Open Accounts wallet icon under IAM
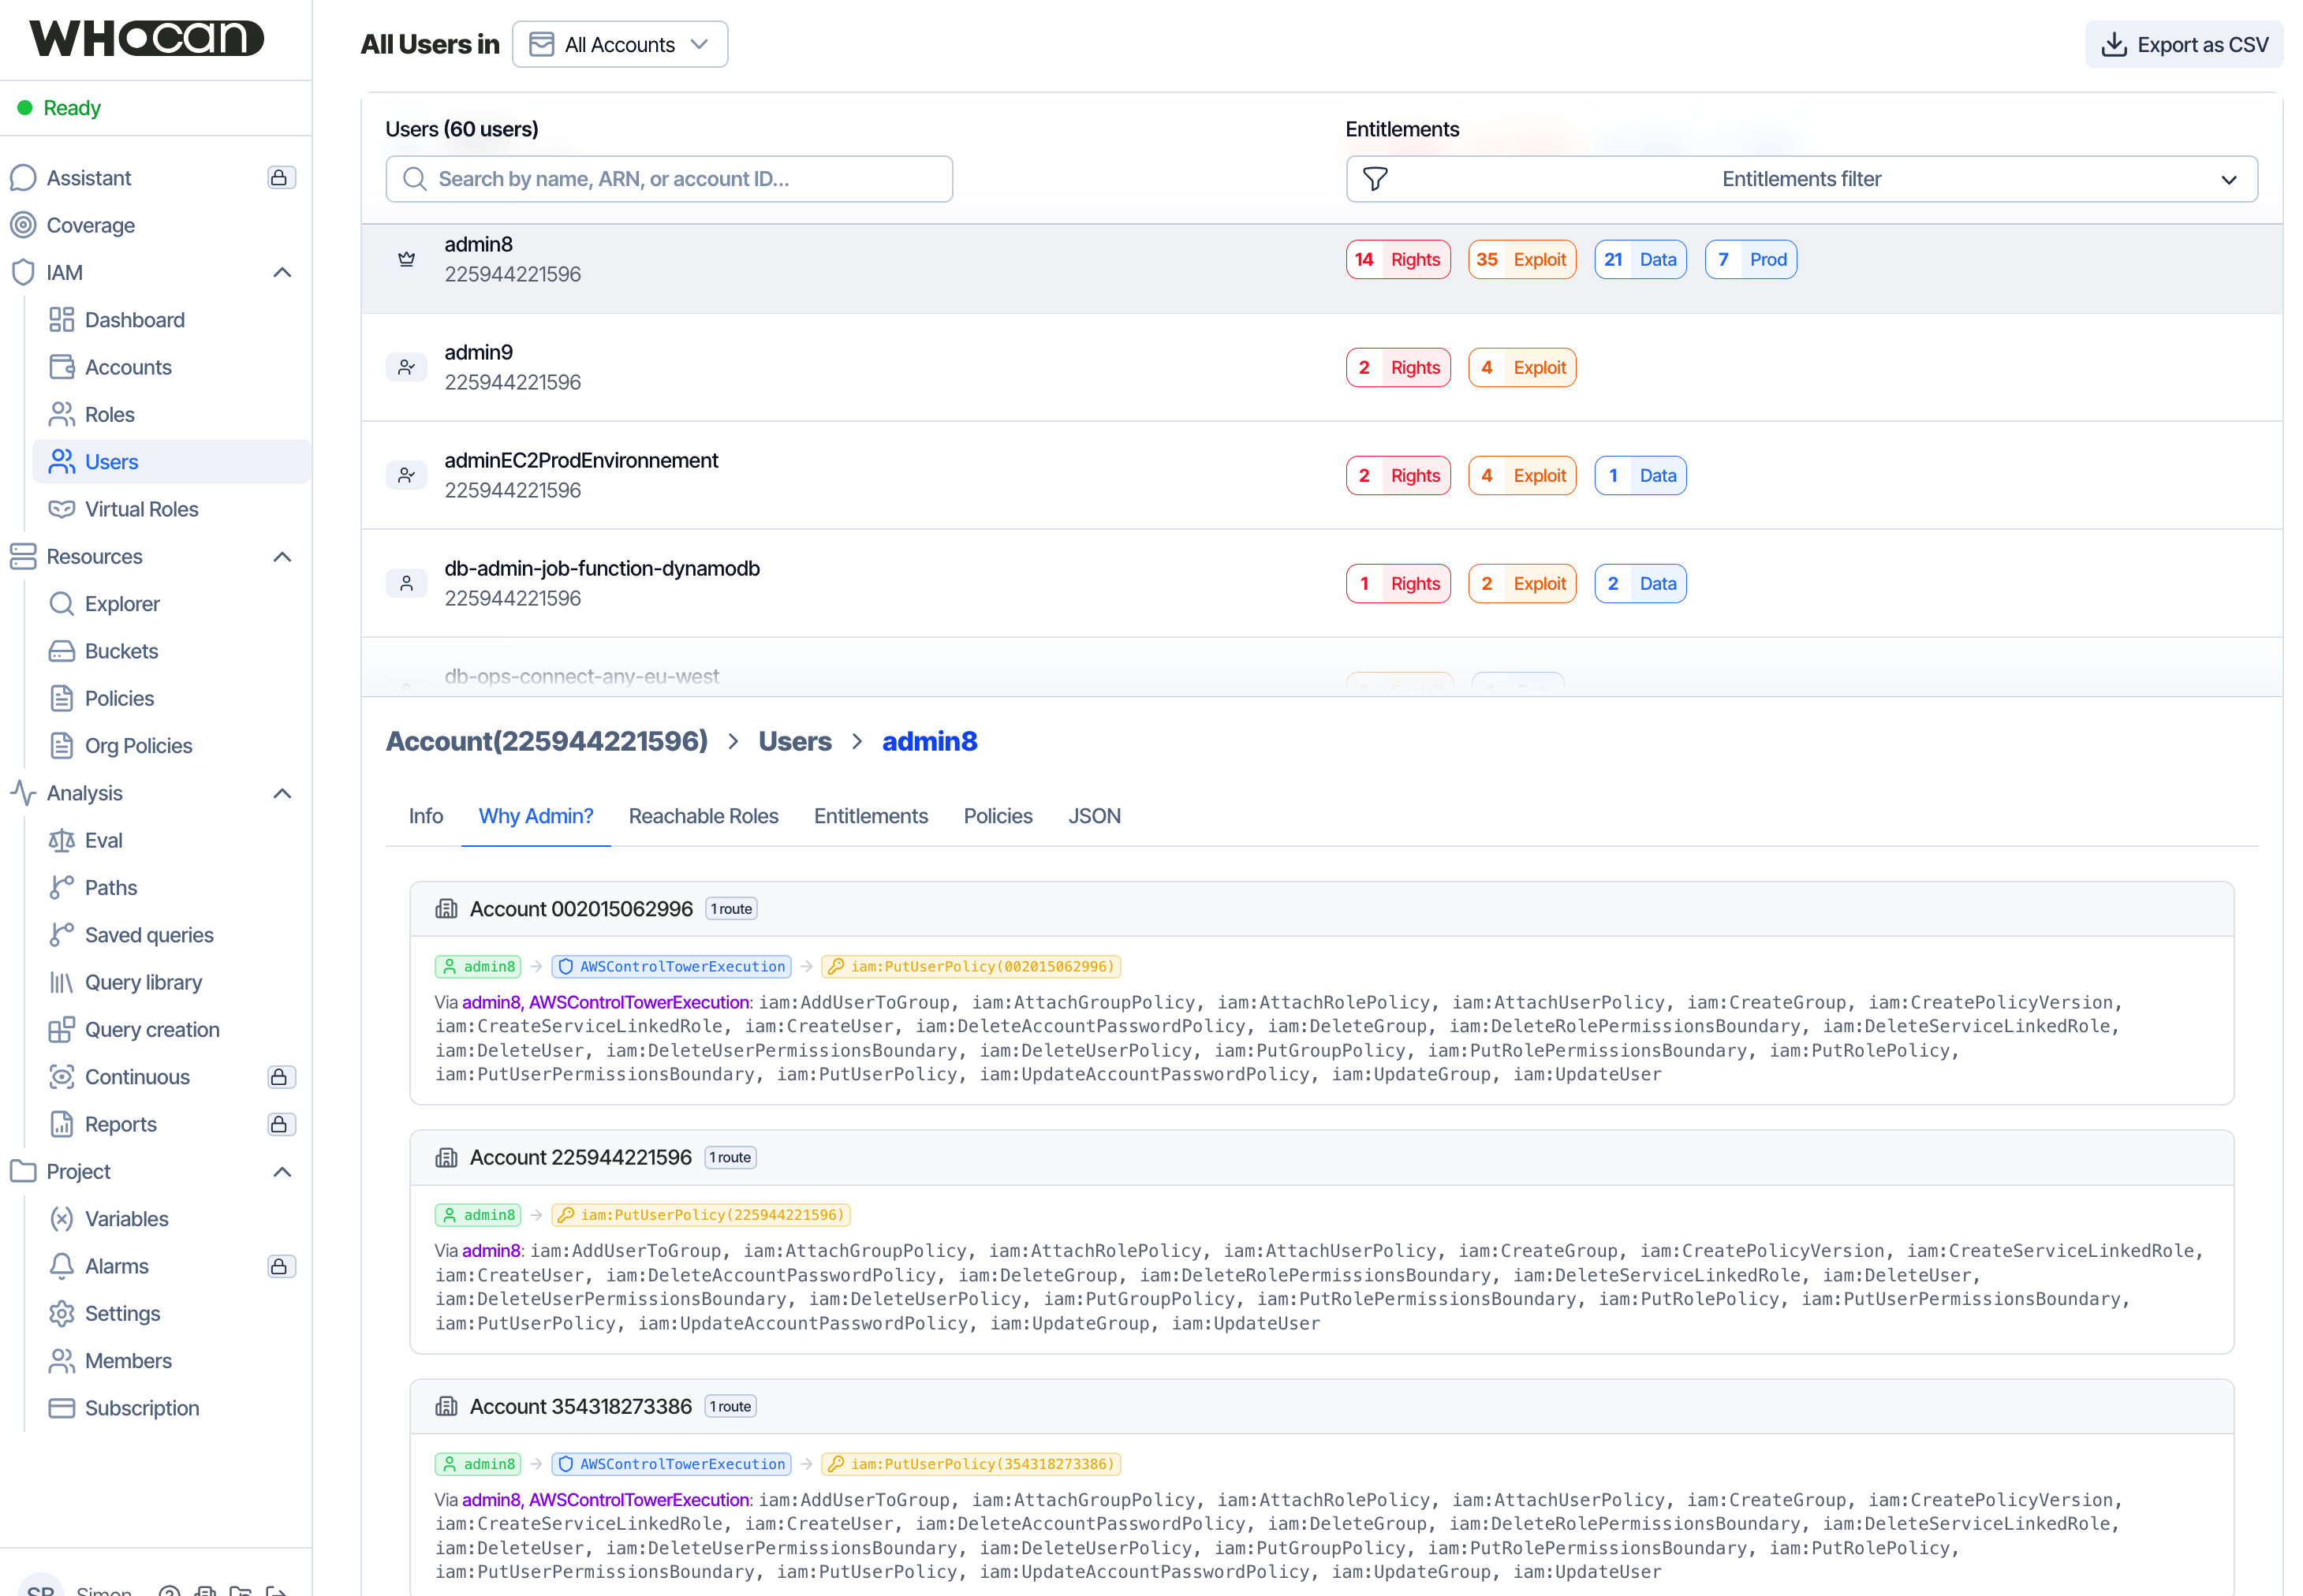The height and width of the screenshot is (1596, 2303). click(62, 367)
